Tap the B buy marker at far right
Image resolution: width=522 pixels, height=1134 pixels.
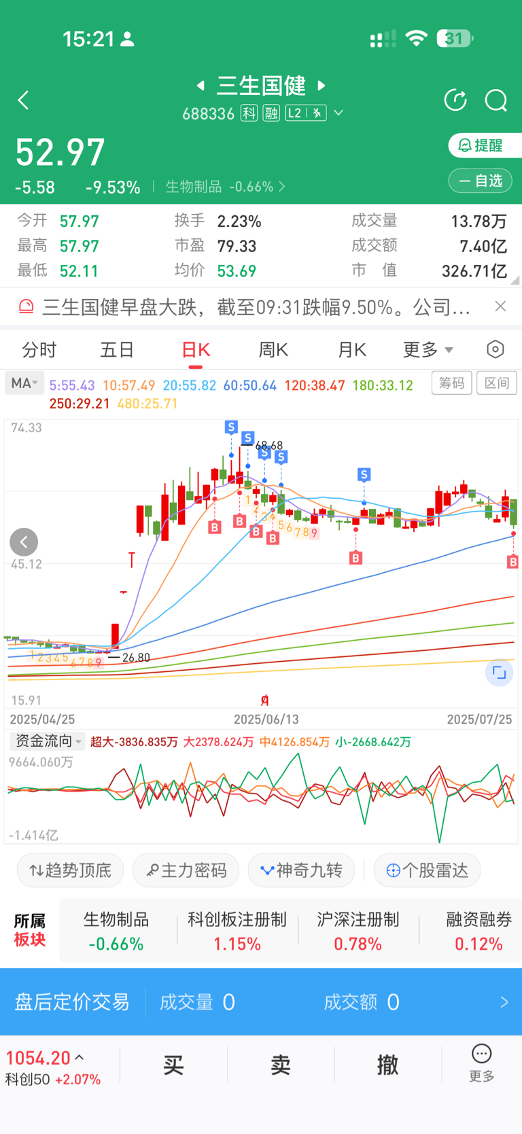[513, 562]
